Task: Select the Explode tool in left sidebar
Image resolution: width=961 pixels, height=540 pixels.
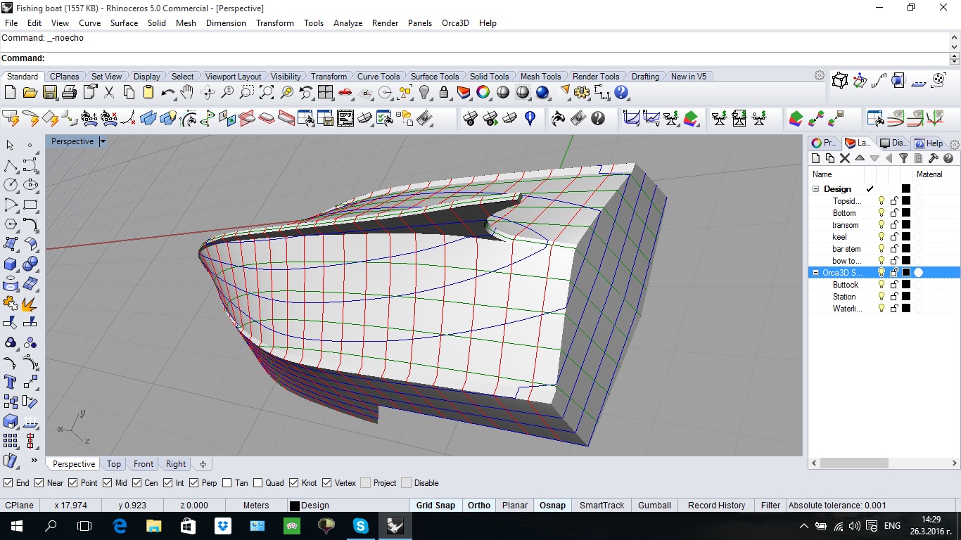Action: click(30, 304)
